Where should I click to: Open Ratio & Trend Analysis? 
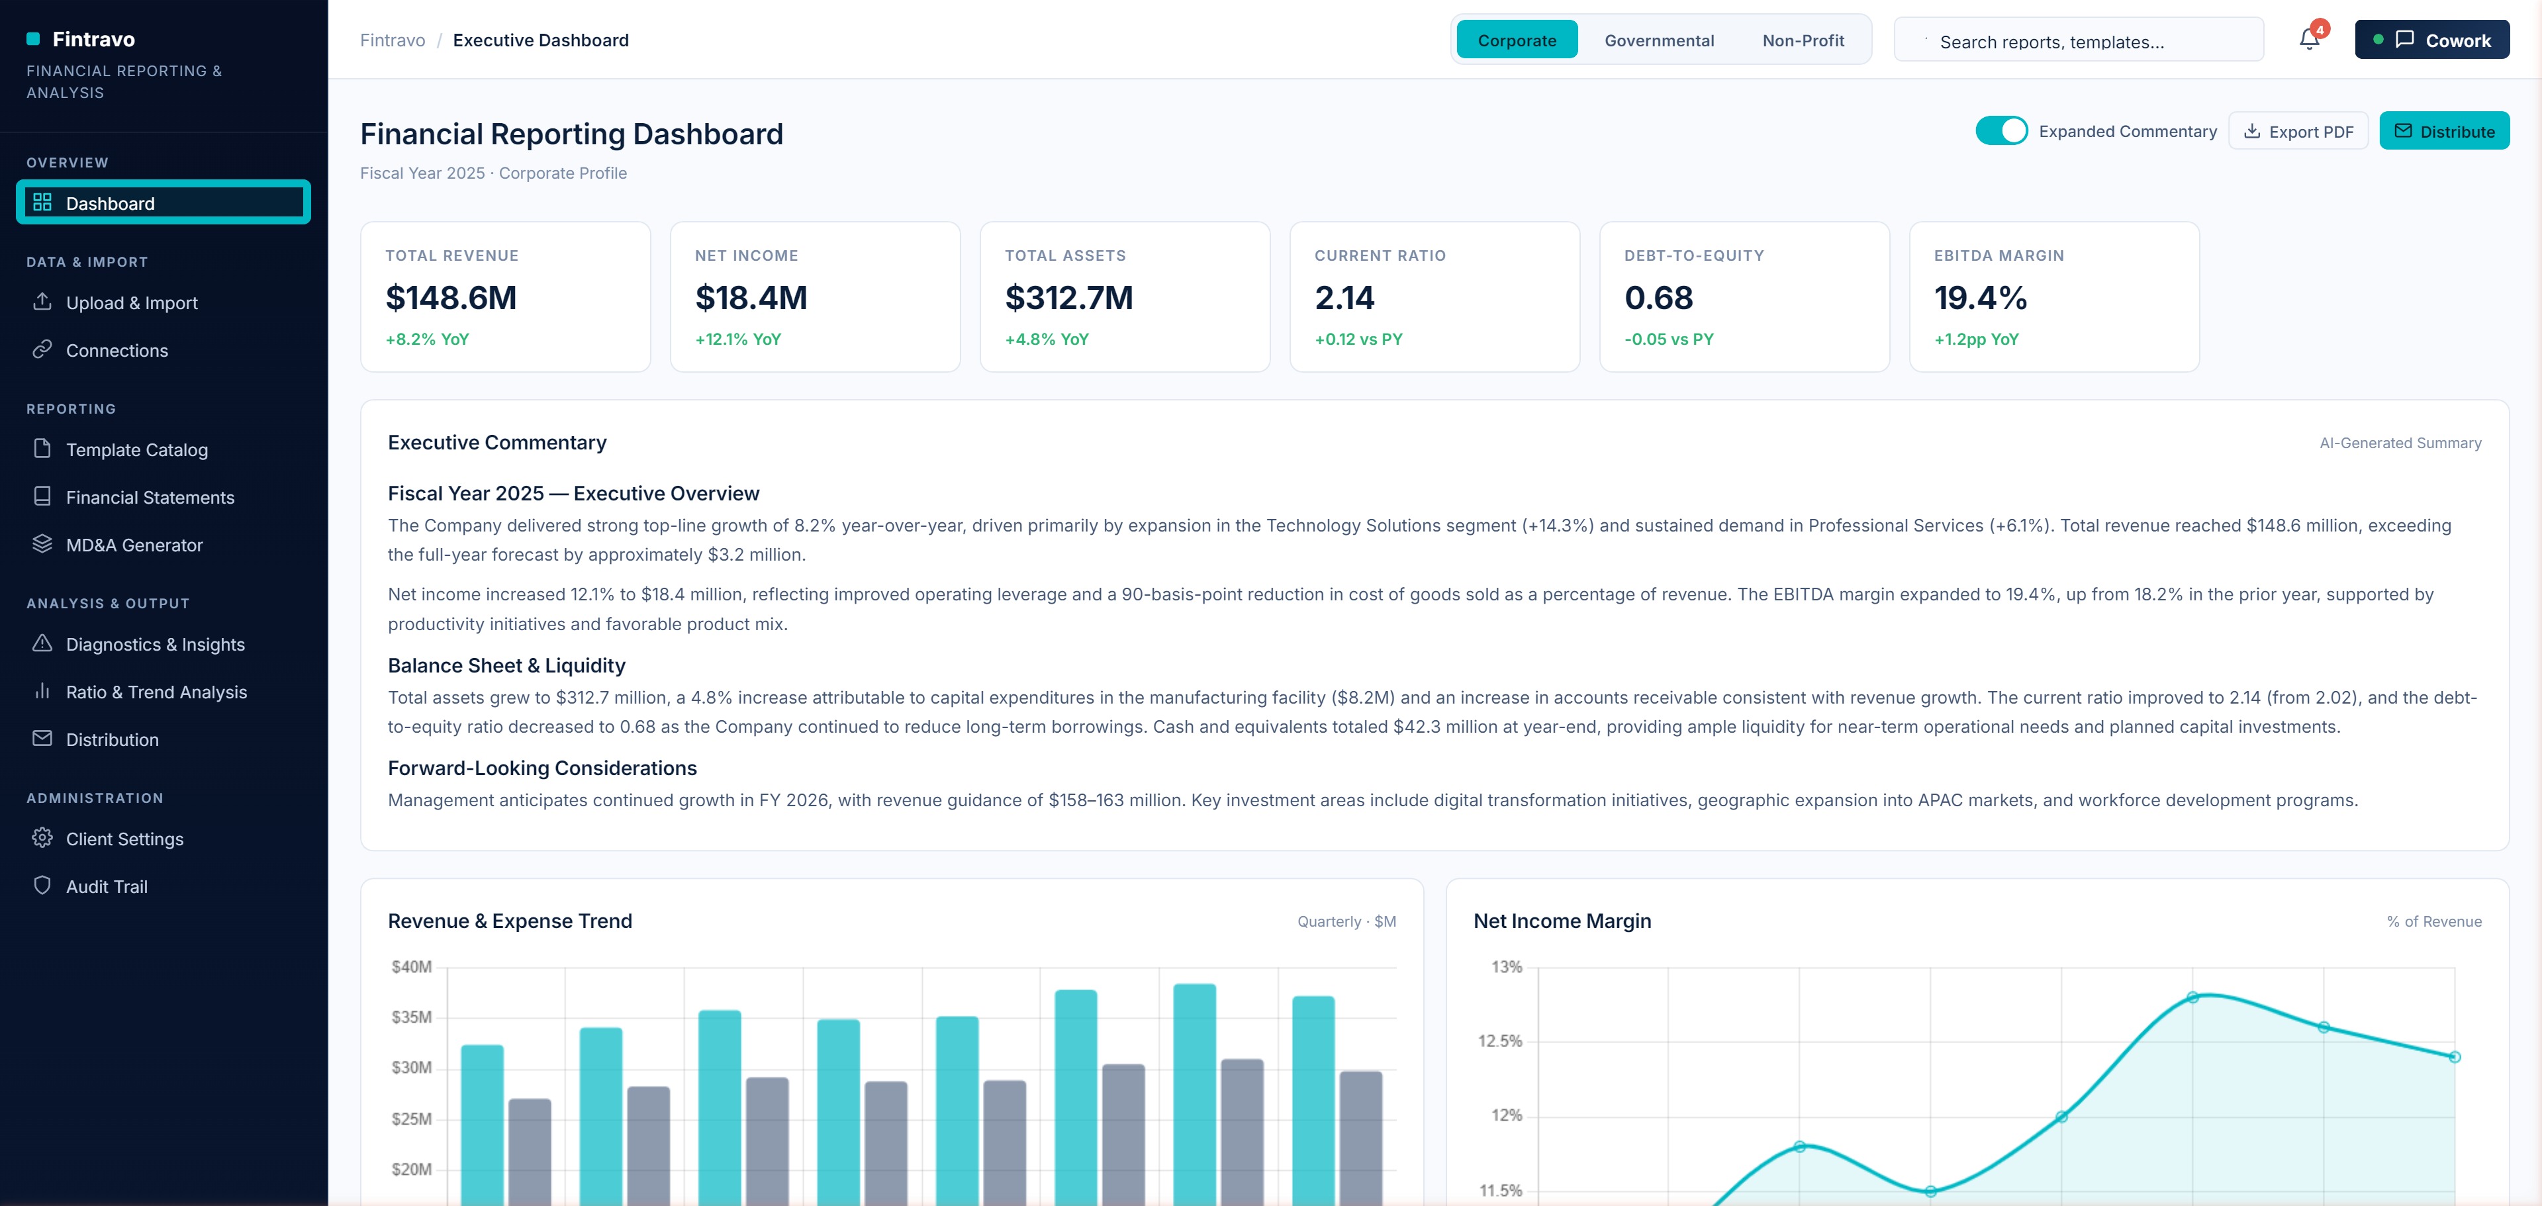[157, 692]
